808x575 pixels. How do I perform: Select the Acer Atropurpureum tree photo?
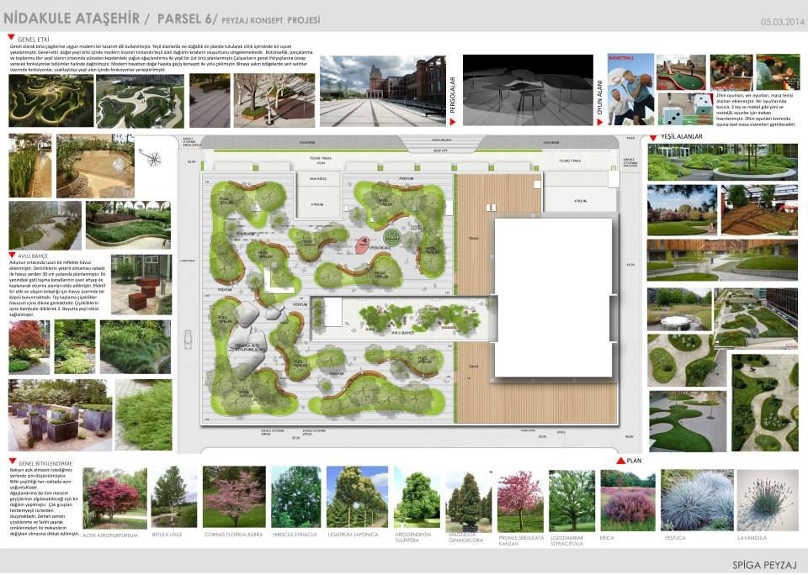[111, 498]
